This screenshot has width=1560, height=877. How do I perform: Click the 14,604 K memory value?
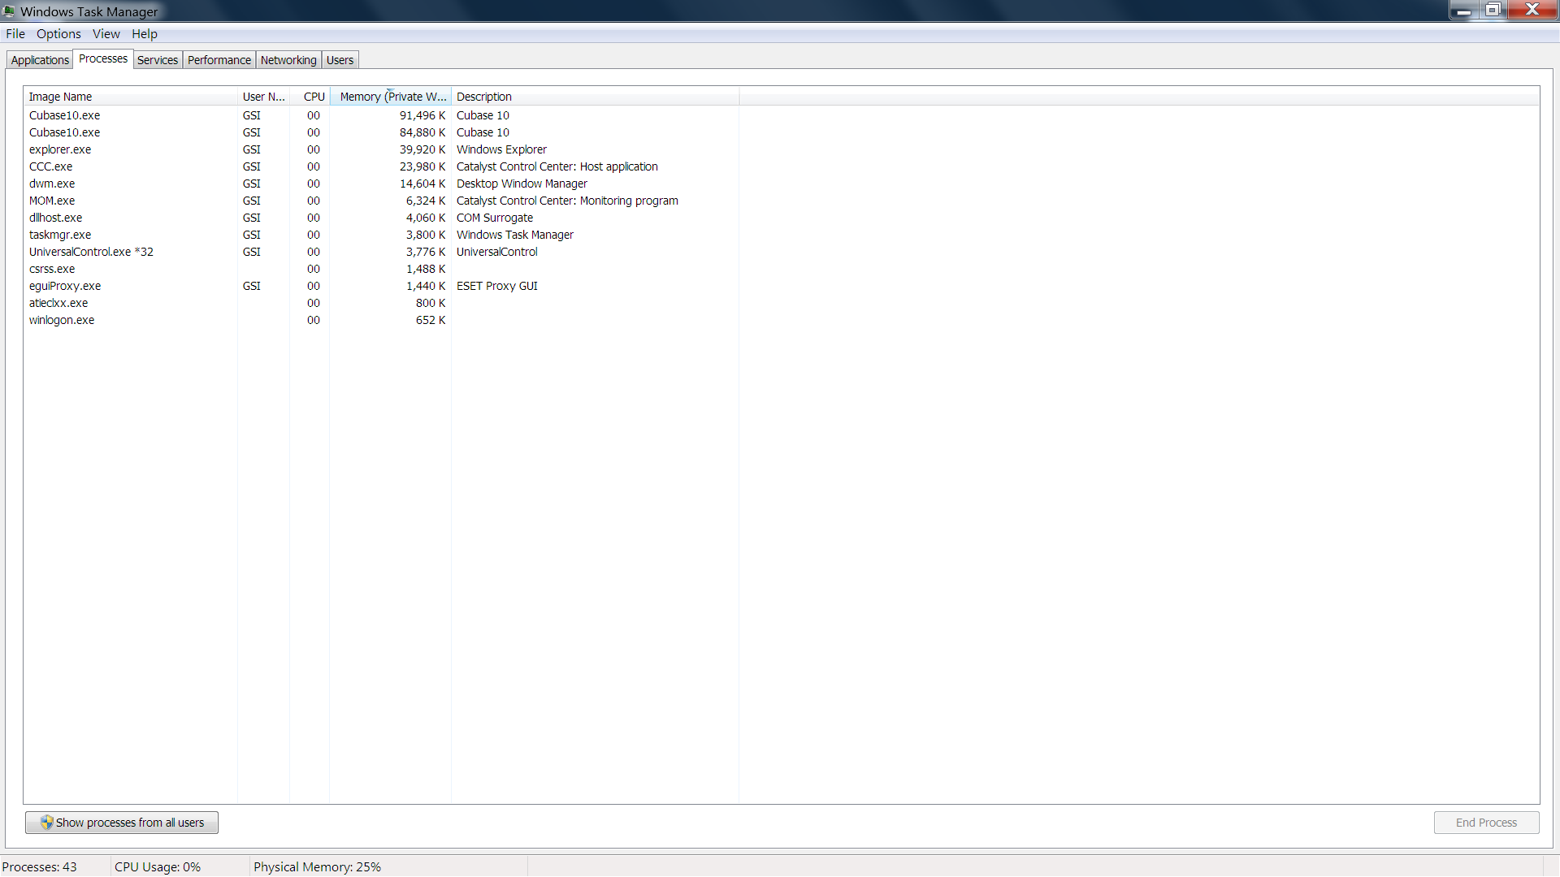pos(422,184)
